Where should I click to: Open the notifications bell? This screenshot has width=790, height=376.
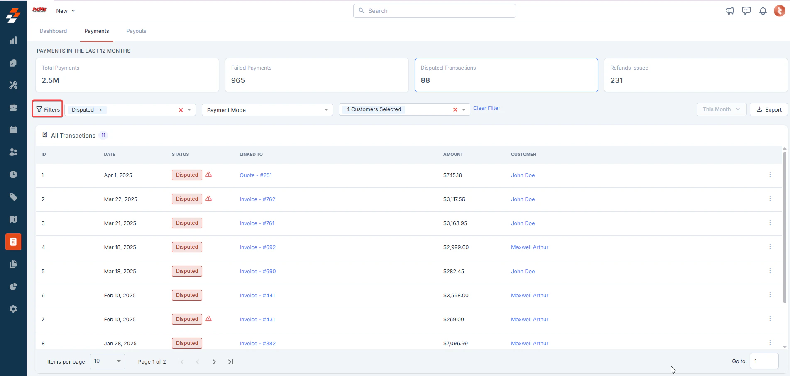(763, 11)
